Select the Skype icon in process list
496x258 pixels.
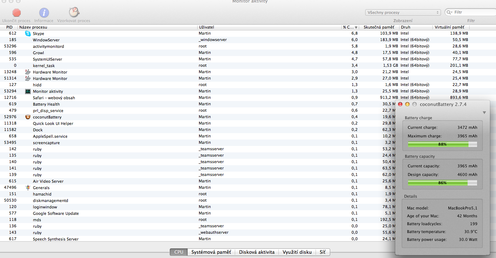[x=28, y=34]
